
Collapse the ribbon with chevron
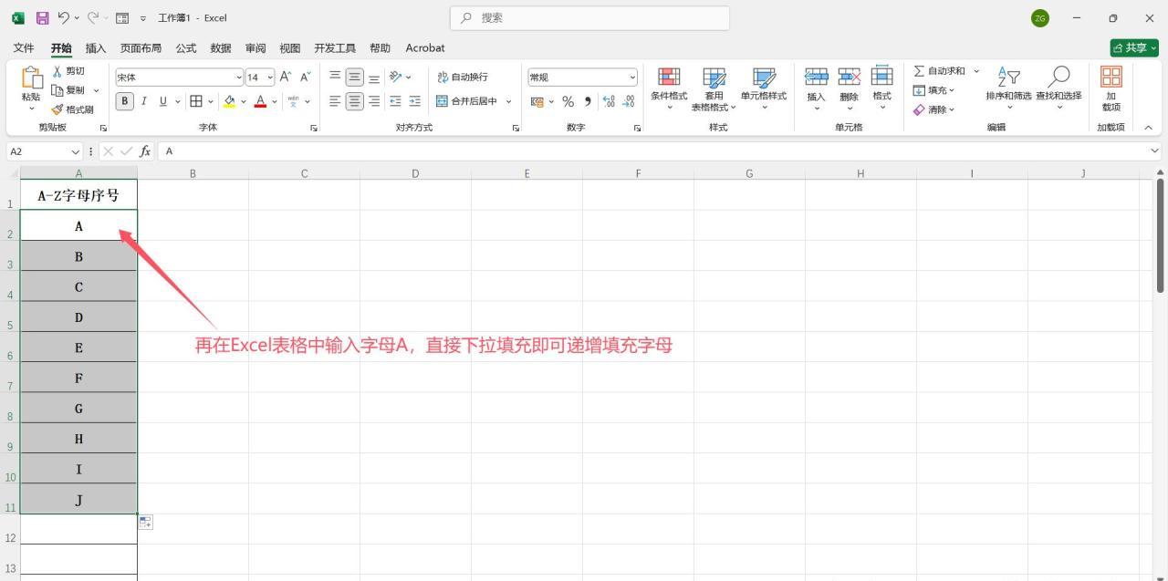click(1148, 128)
